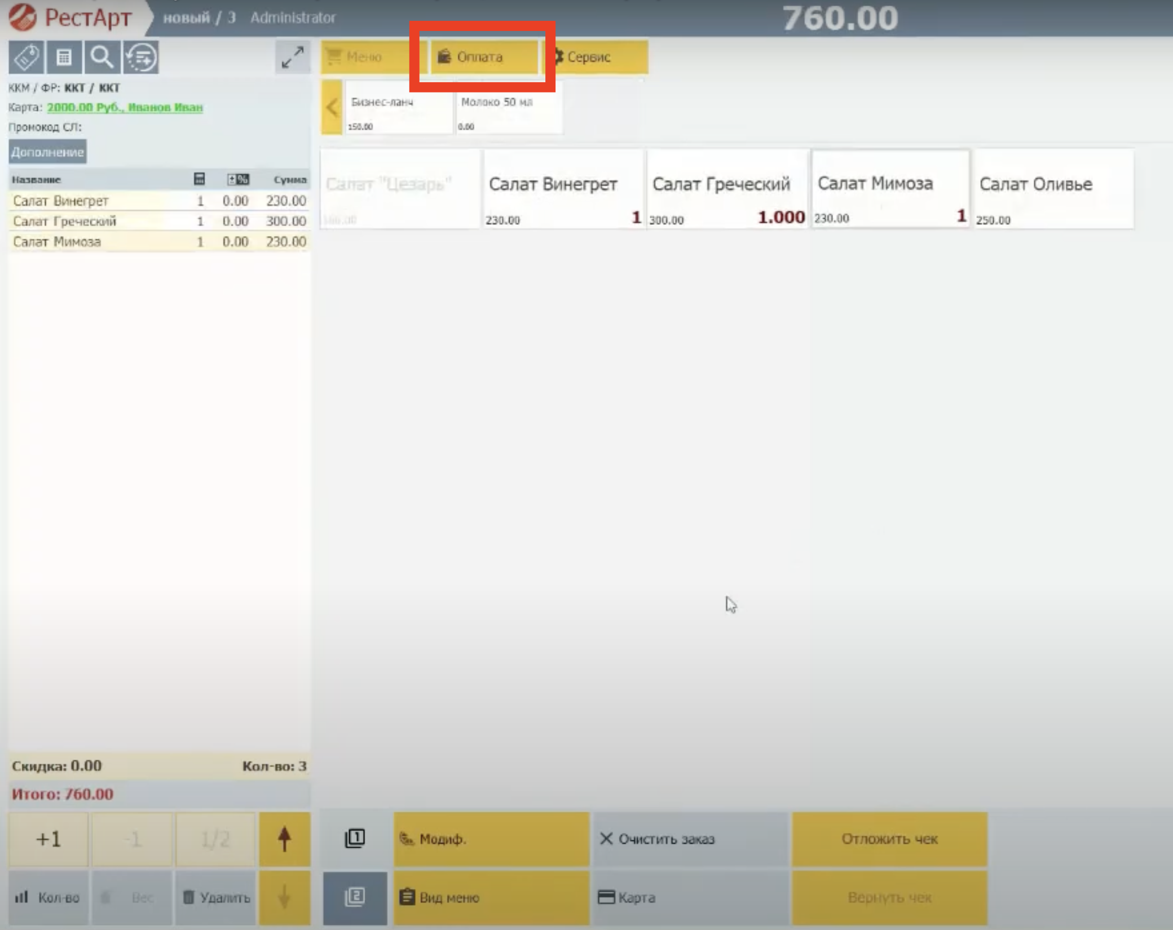Open the Меню tab
The image size is (1173, 930).
pos(374,57)
